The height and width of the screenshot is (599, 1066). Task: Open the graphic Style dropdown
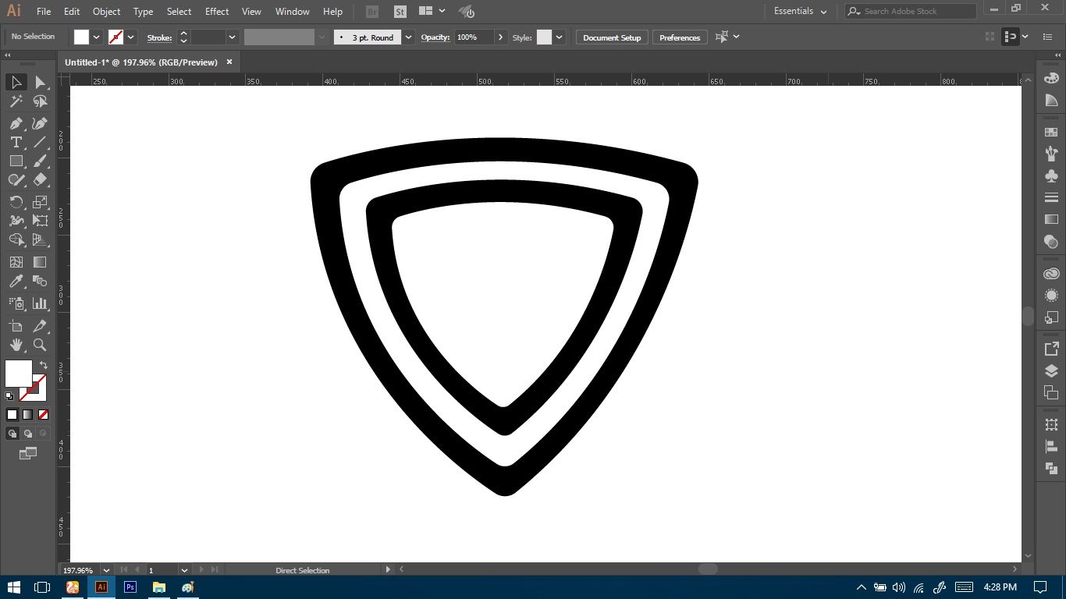(x=560, y=37)
